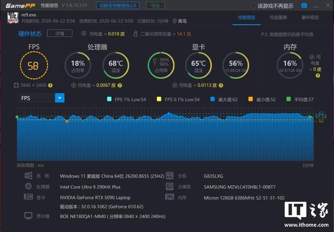The image size is (334, 232).
Task: Switch to the 性能报告 tab
Action: 246,18
